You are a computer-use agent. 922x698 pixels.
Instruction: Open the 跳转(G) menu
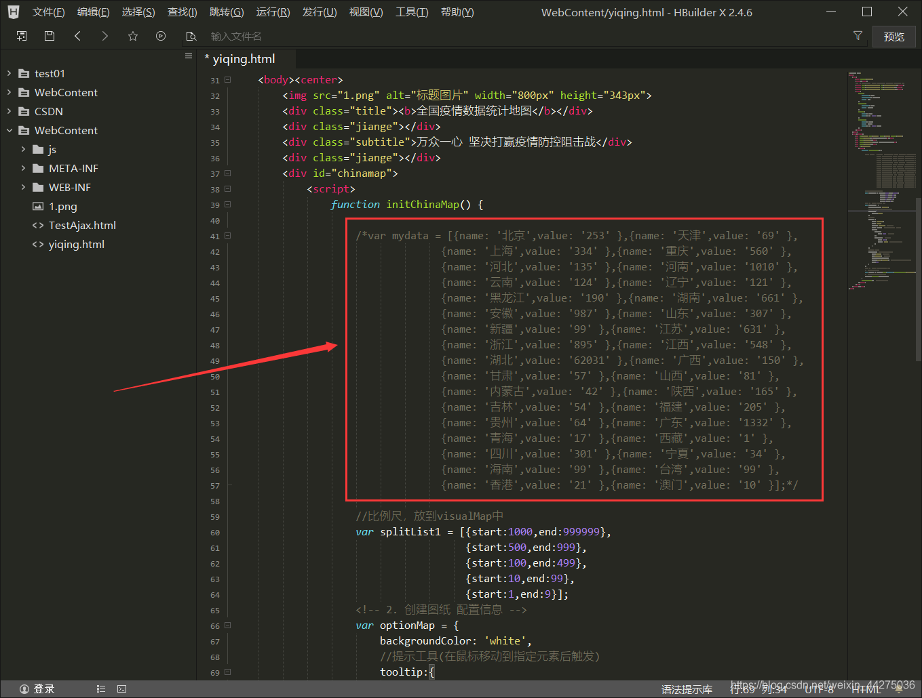[227, 12]
